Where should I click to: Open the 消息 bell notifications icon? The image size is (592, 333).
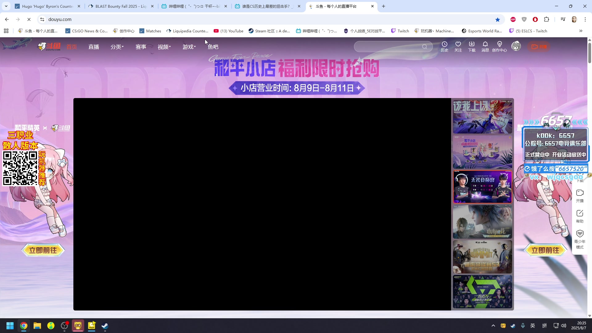point(485,47)
